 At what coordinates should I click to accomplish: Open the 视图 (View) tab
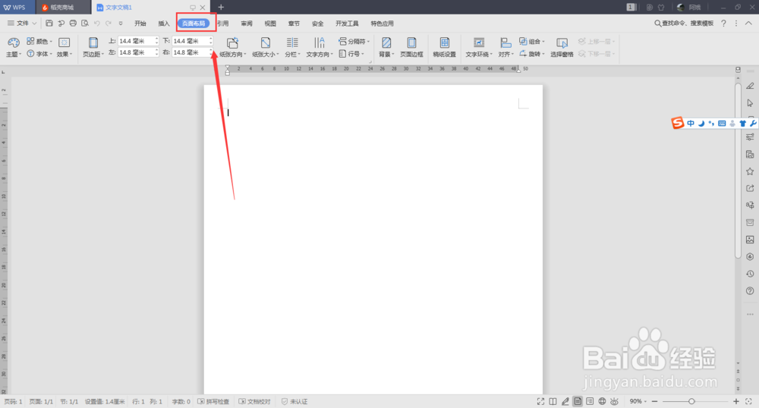coord(271,24)
